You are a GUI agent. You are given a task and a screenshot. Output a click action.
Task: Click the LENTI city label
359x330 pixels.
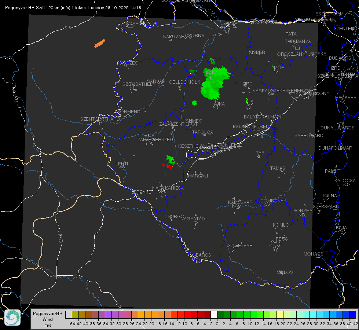click(122, 164)
